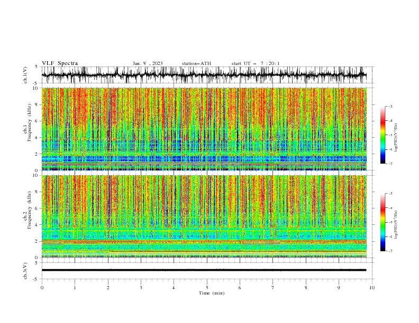
Task: Select the date "Jan. 8, 2023" label
Action: pos(148,63)
